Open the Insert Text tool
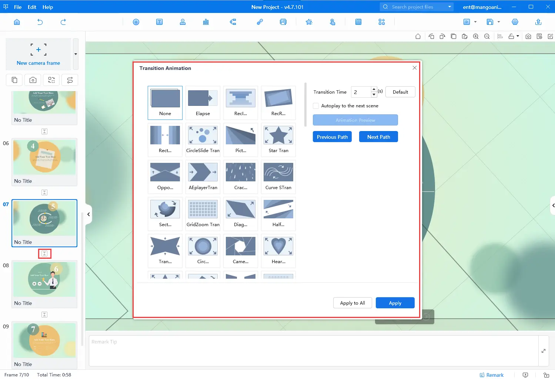The height and width of the screenshot is (379, 555). tap(159, 22)
